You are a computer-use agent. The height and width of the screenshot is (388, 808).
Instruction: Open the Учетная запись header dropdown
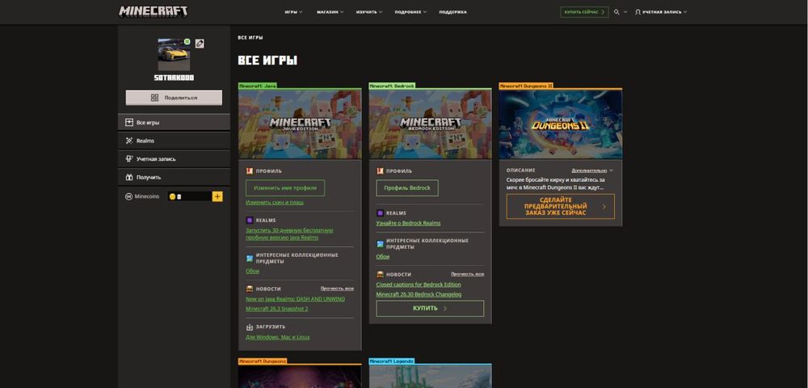[661, 12]
